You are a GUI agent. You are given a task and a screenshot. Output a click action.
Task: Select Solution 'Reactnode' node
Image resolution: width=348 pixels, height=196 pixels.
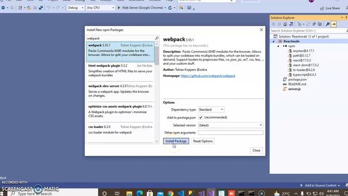(303, 36)
